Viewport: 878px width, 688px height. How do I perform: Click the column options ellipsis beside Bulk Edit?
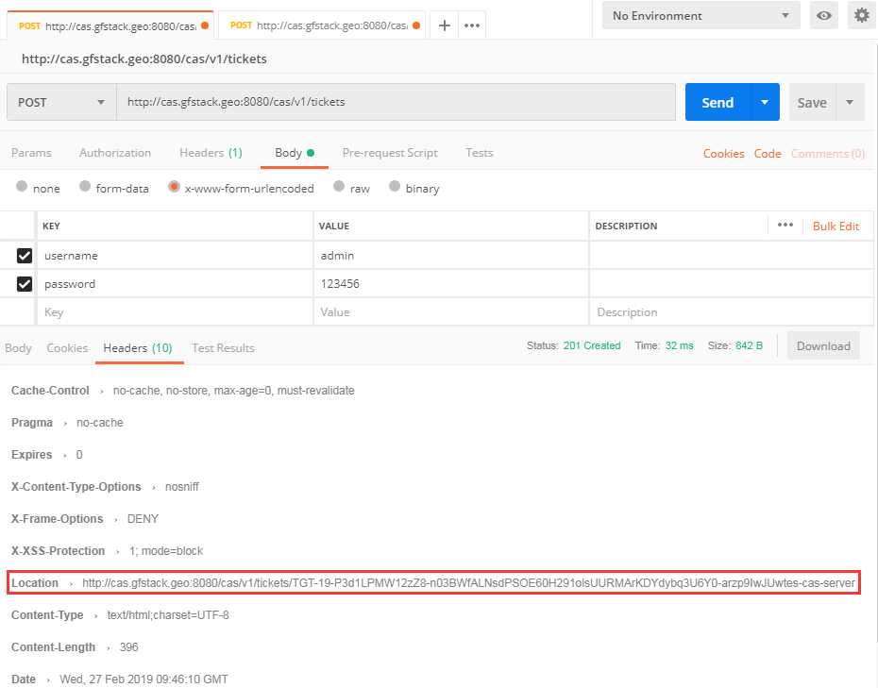point(785,226)
